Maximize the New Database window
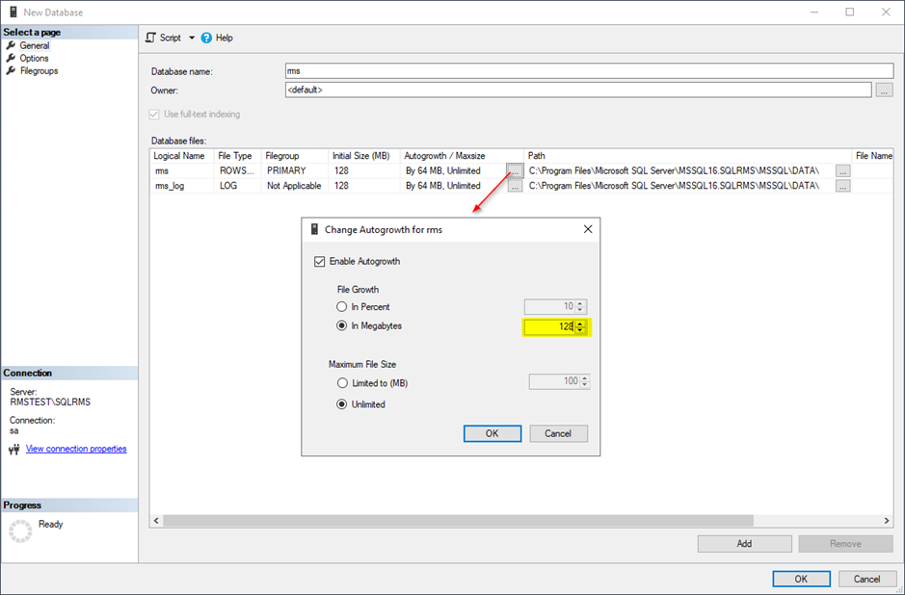The image size is (905, 595). (850, 13)
